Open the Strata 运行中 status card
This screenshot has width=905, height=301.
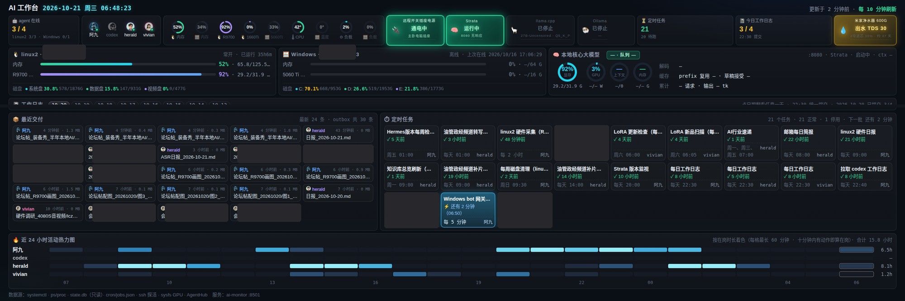(475, 30)
